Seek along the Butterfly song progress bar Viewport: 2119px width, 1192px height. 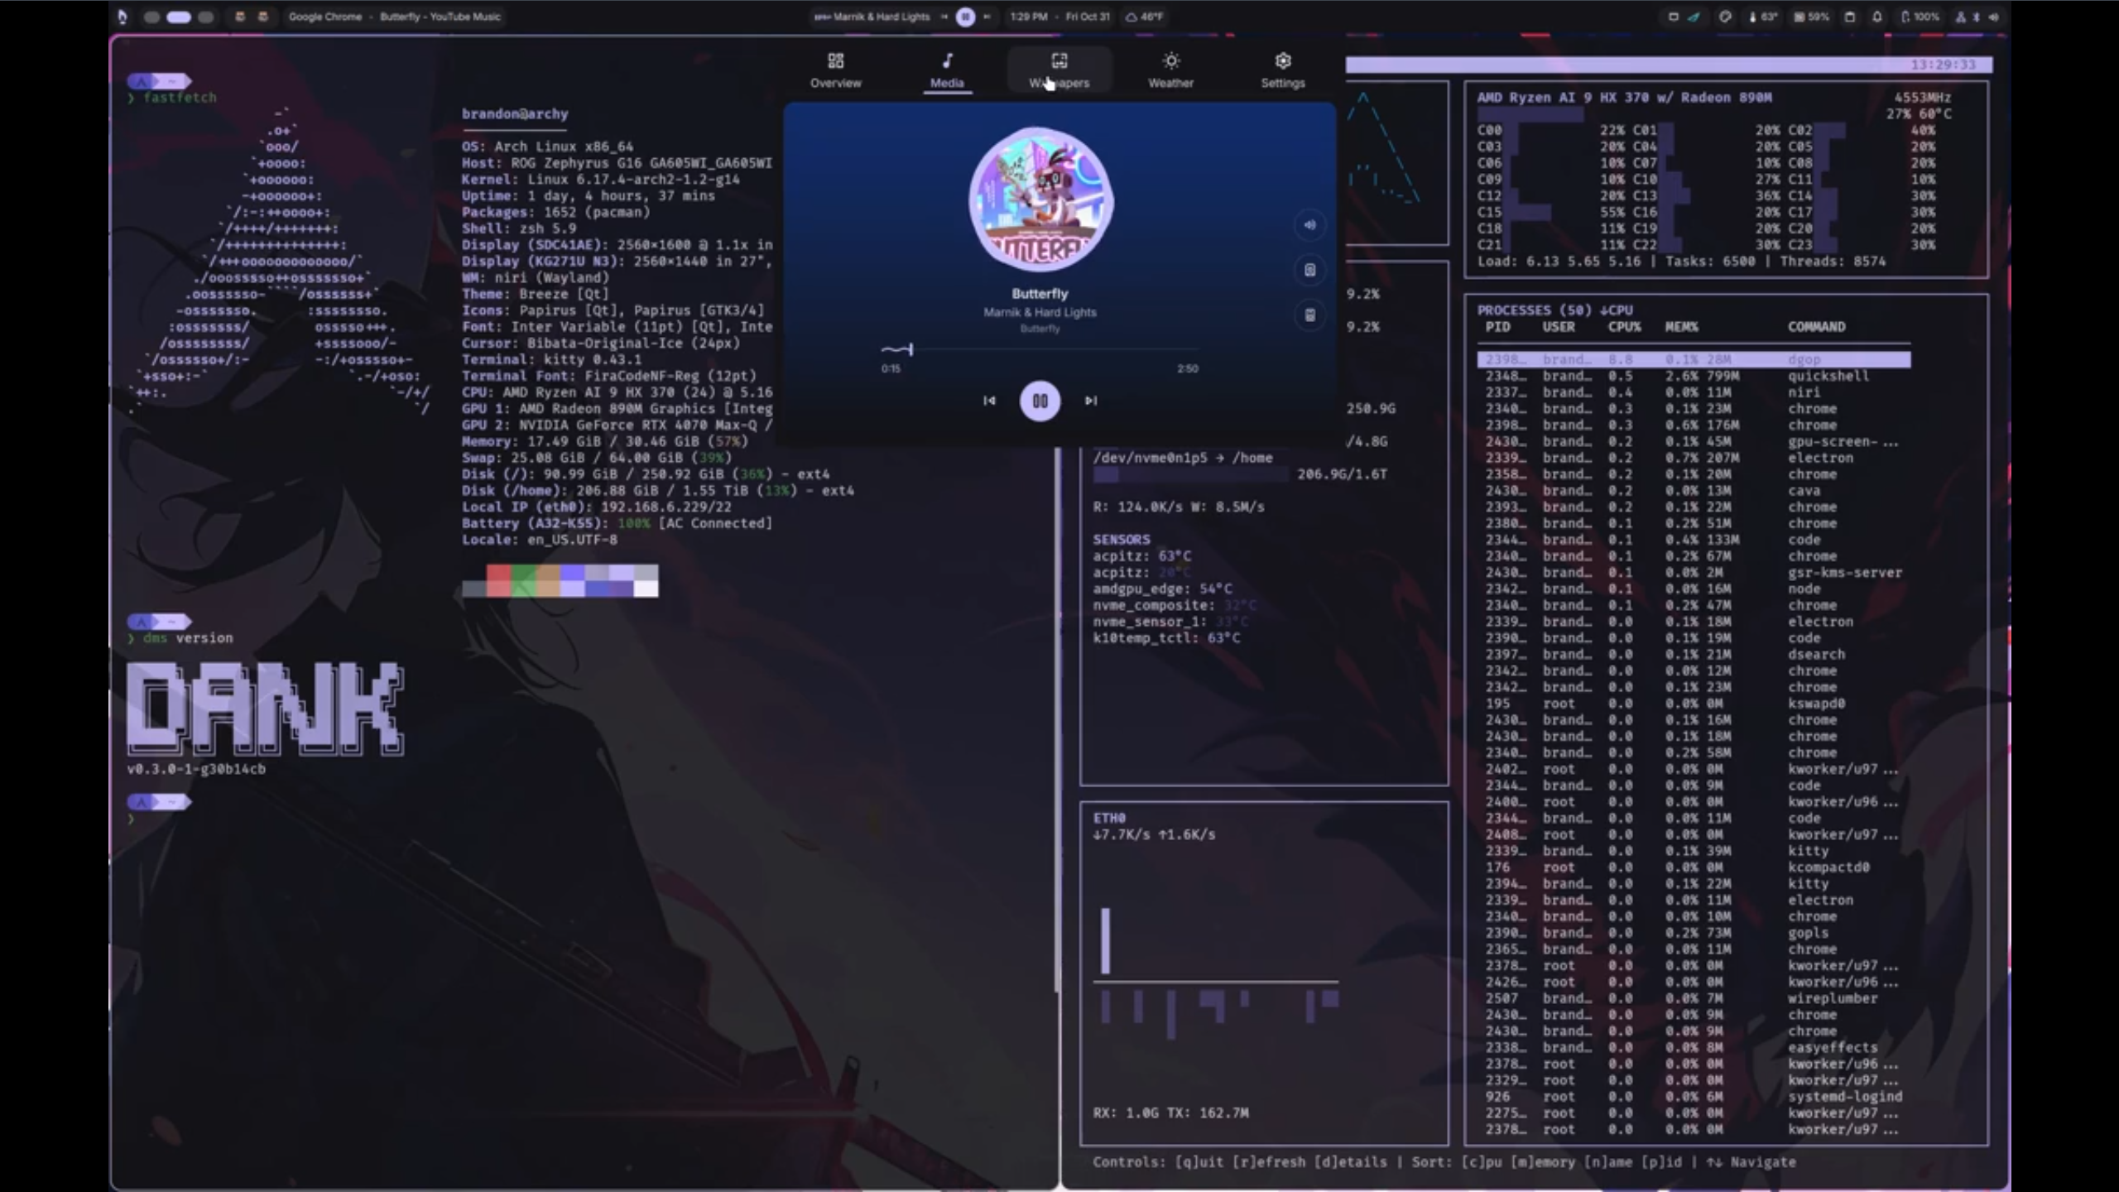(x=1040, y=350)
